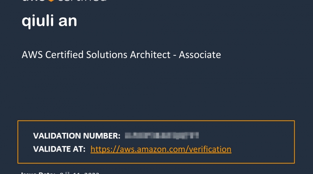Click the partially visible 'aws' logo text
The image size is (313, 174).
[x=33, y=1]
